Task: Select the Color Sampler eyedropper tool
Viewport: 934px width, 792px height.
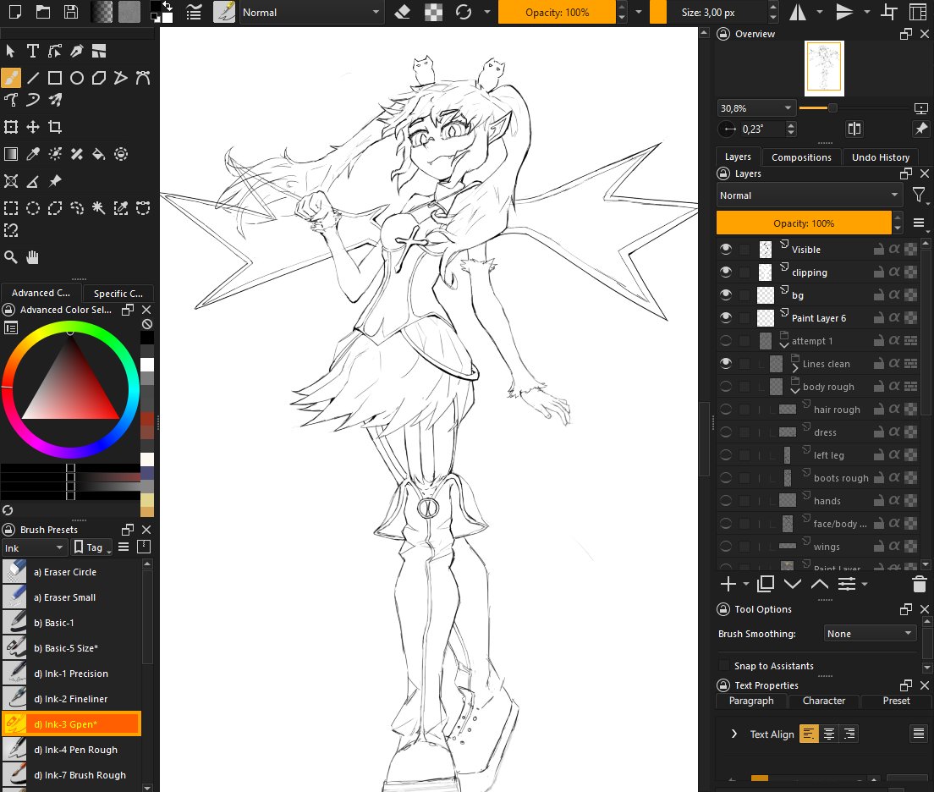Action: [x=33, y=154]
